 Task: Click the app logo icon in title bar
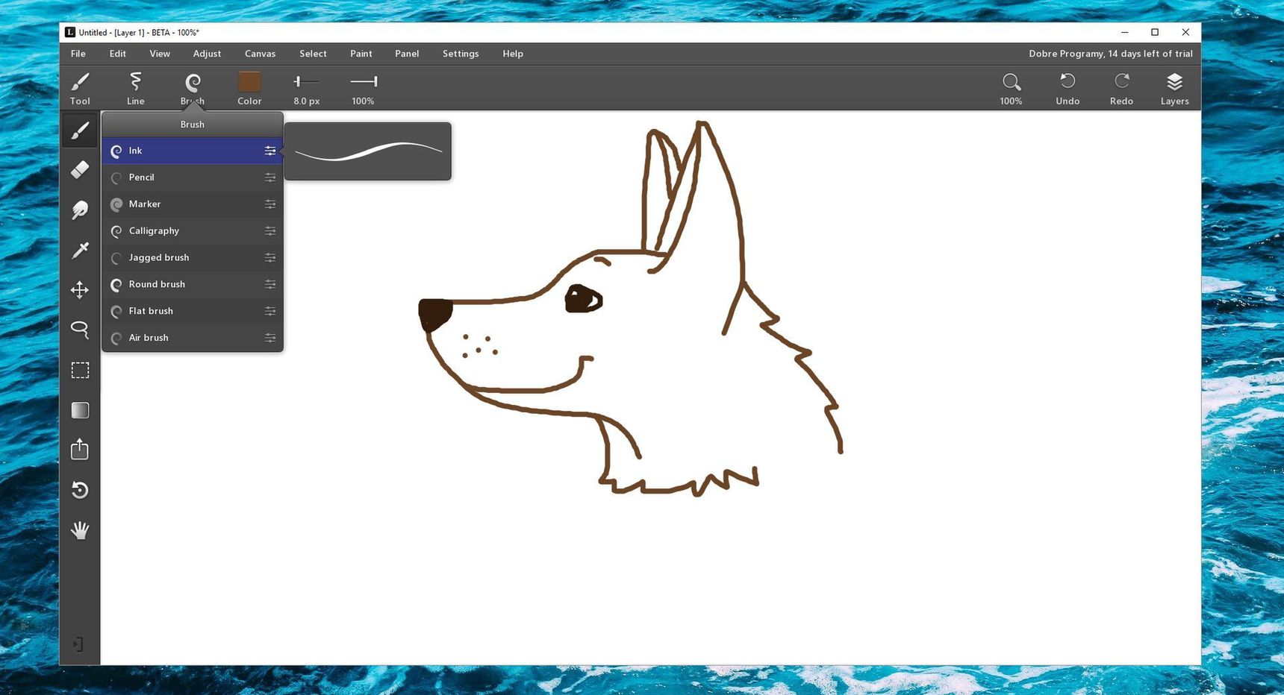70,32
